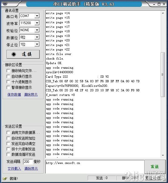Viewport: 168px width, 183px height.
Task: Click the receive area vertical scrollbar thumb
Action: (163, 74)
